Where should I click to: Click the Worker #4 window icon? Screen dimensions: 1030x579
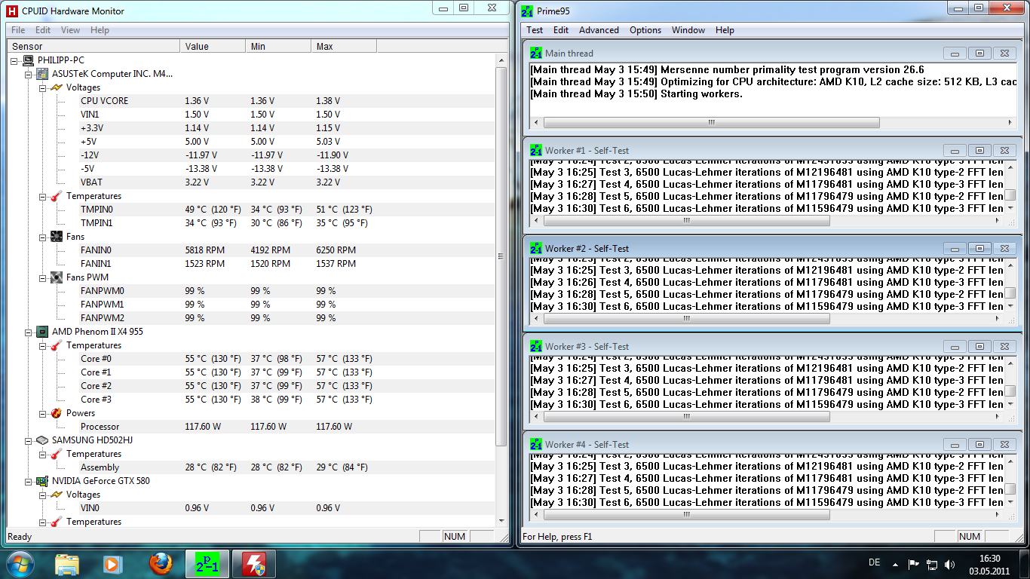click(536, 445)
